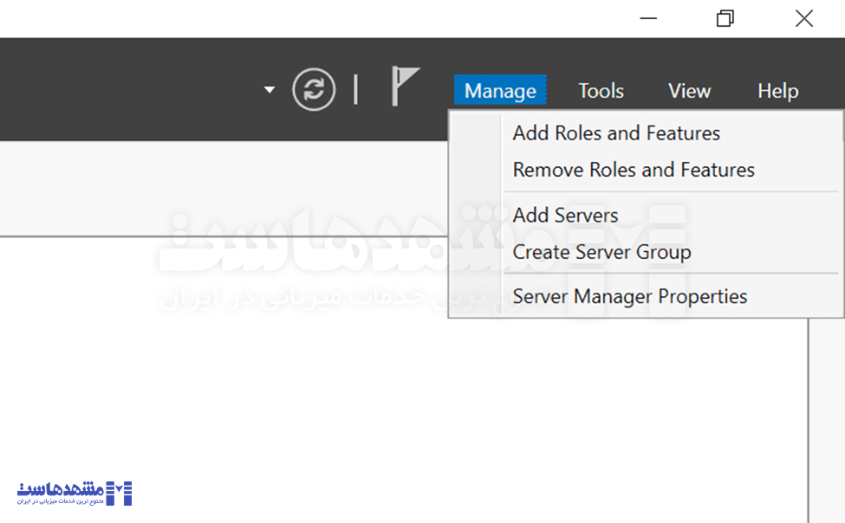Expand the small dropdown arrow beside Refresh
The width and height of the screenshot is (845, 523).
270,89
